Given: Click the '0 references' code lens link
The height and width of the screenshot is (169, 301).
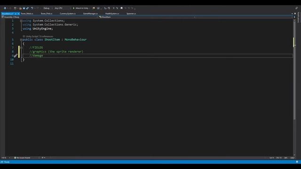Looking at the screenshot, I should 47,37.
